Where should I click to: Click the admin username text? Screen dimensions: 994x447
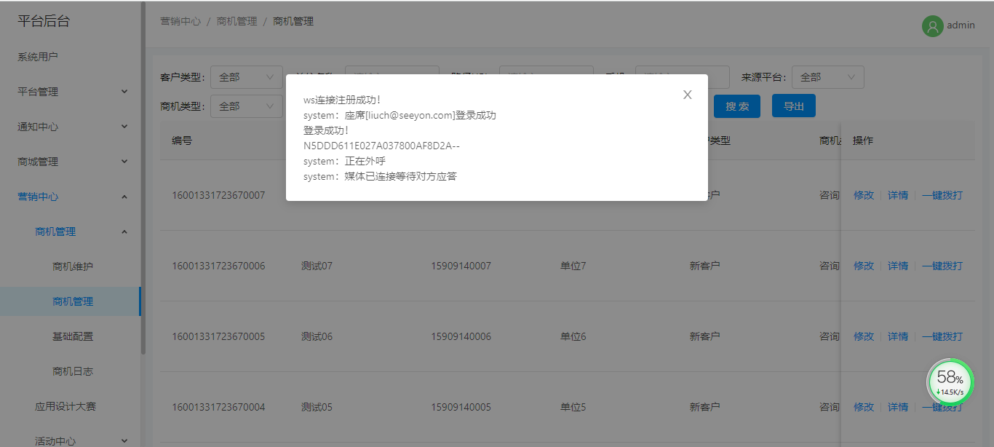(961, 25)
